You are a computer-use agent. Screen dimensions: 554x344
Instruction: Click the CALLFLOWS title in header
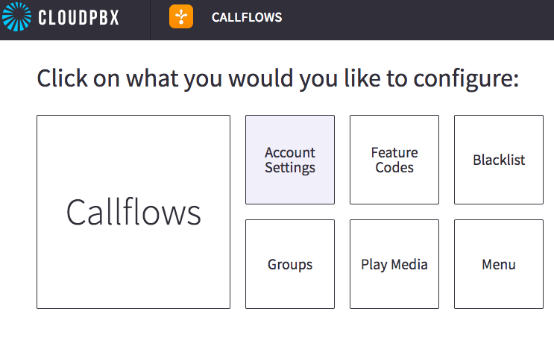click(x=247, y=17)
